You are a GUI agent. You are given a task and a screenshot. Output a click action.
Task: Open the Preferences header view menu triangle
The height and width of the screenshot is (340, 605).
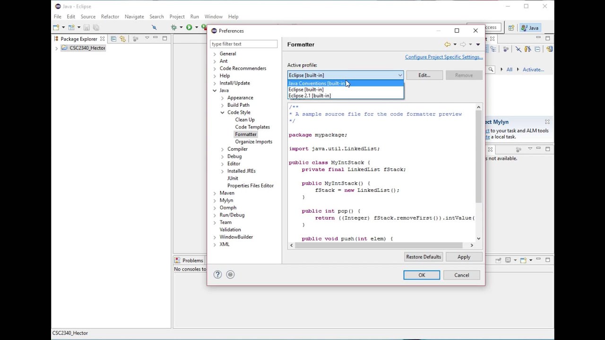click(x=478, y=44)
